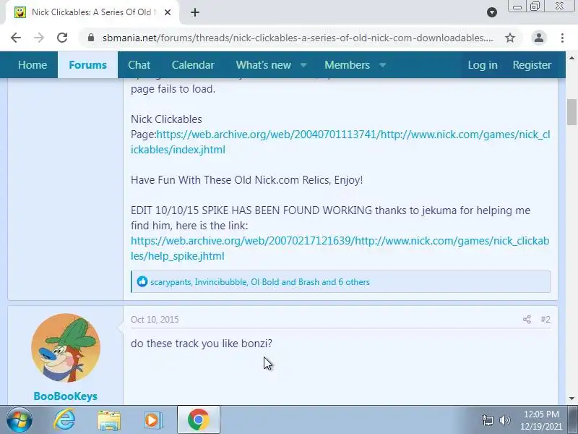
Task: Open a new tab with plus icon
Action: 195,12
